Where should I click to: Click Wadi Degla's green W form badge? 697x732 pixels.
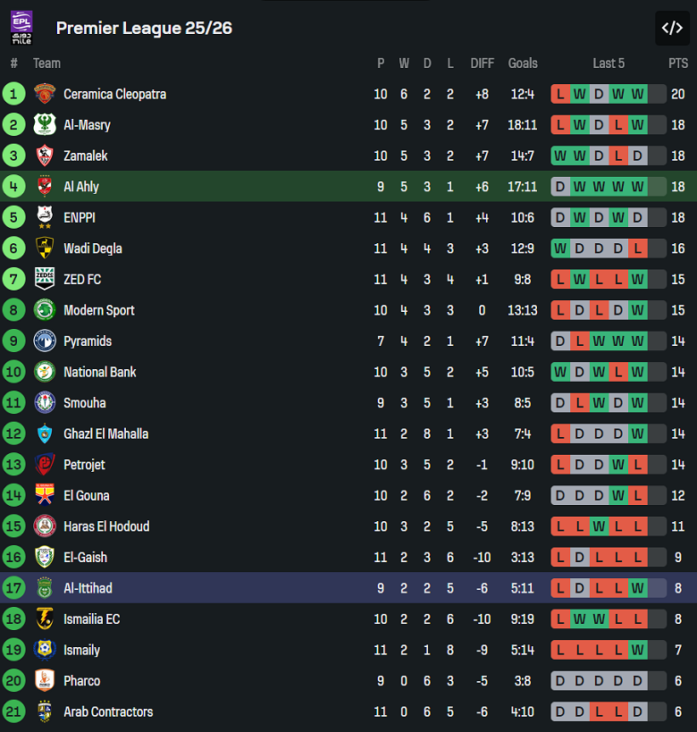point(560,248)
